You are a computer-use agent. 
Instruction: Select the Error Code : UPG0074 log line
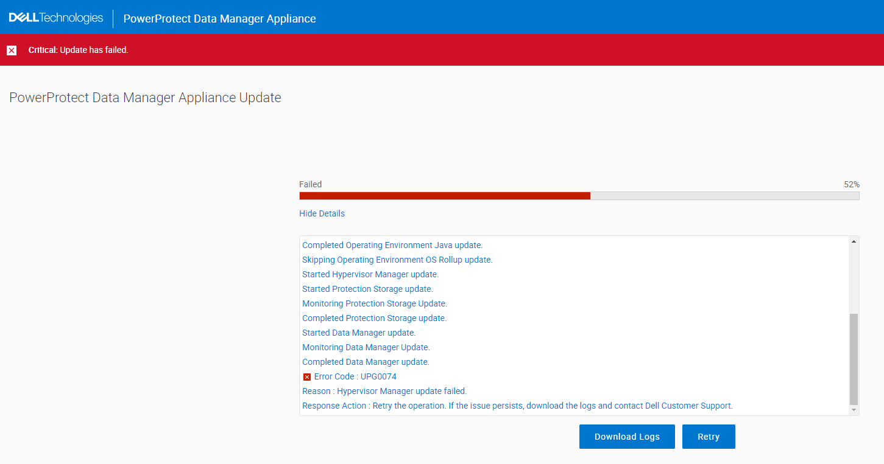coord(355,376)
